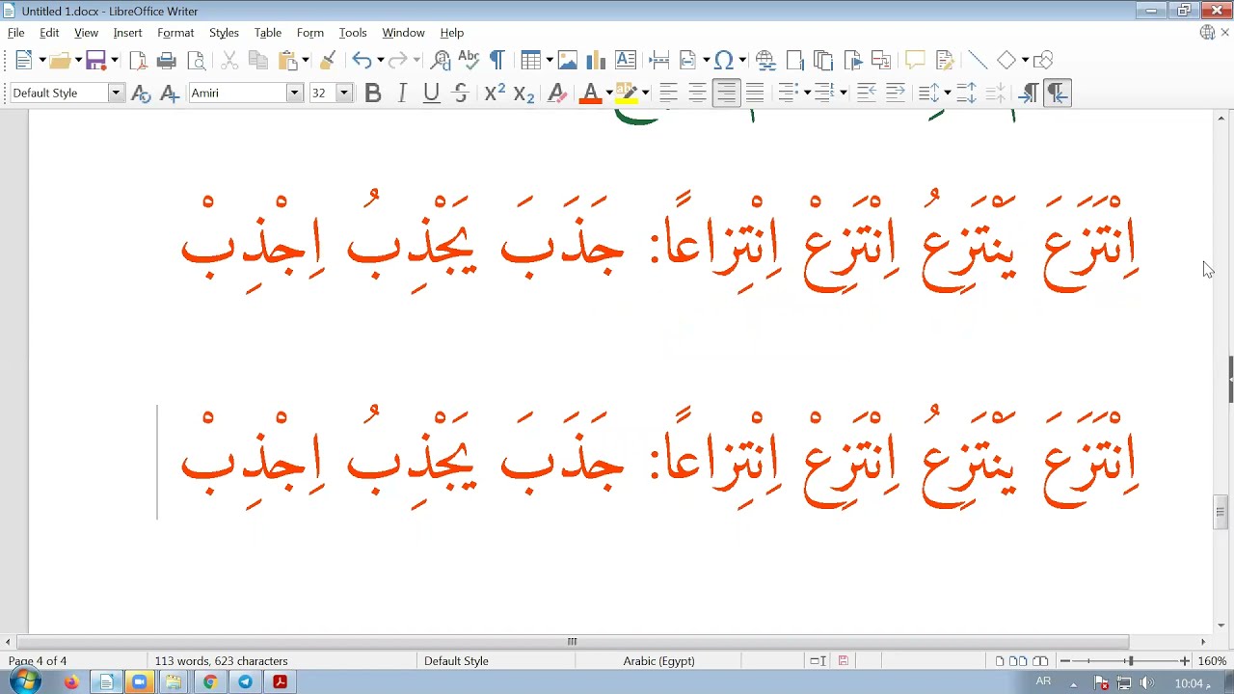Open Firefox from the taskbar

(70, 682)
